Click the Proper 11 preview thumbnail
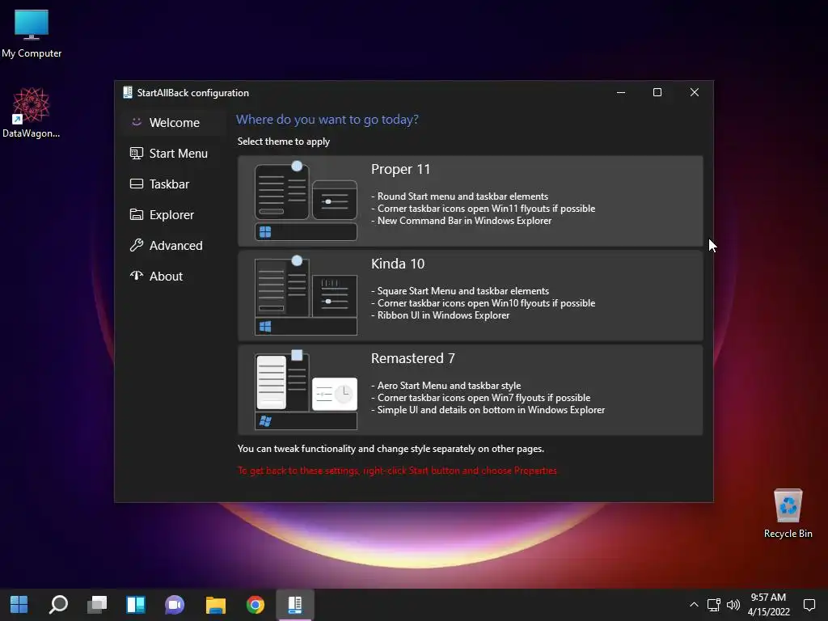 pos(306,201)
